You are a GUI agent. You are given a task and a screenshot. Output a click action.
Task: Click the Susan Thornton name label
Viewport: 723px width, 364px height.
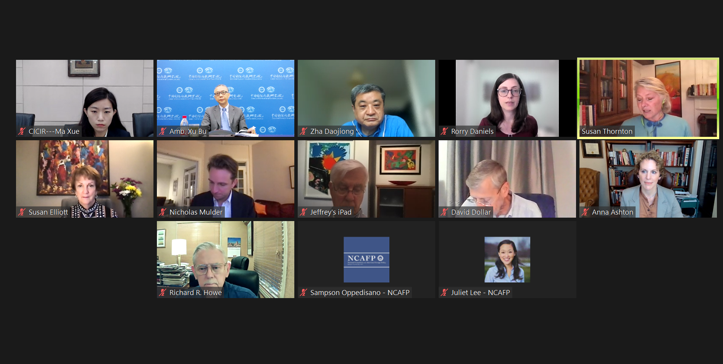click(x=607, y=131)
